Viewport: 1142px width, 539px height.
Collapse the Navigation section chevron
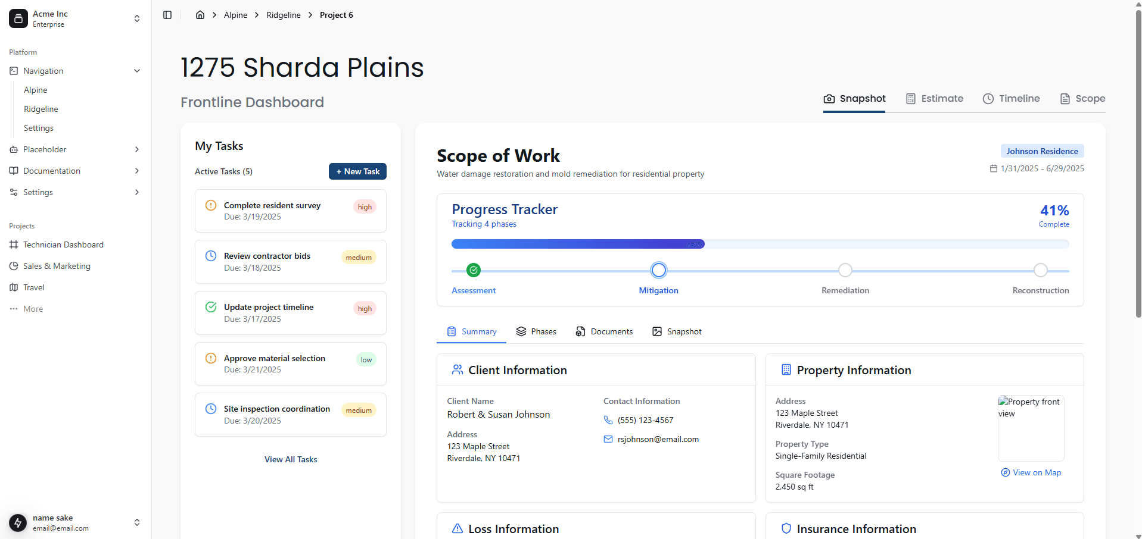[137, 71]
